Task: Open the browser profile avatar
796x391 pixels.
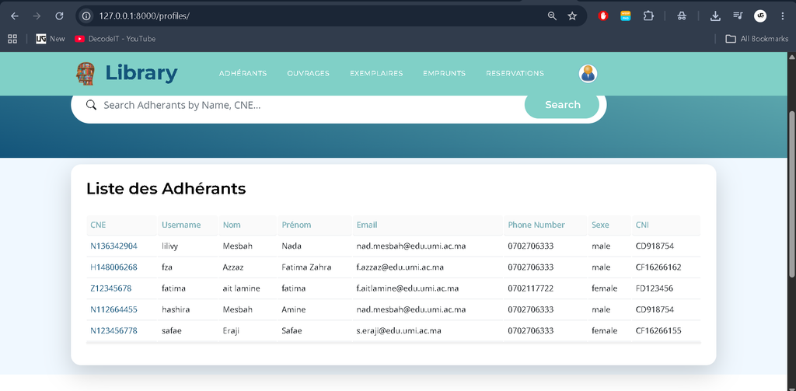Action: pos(760,16)
